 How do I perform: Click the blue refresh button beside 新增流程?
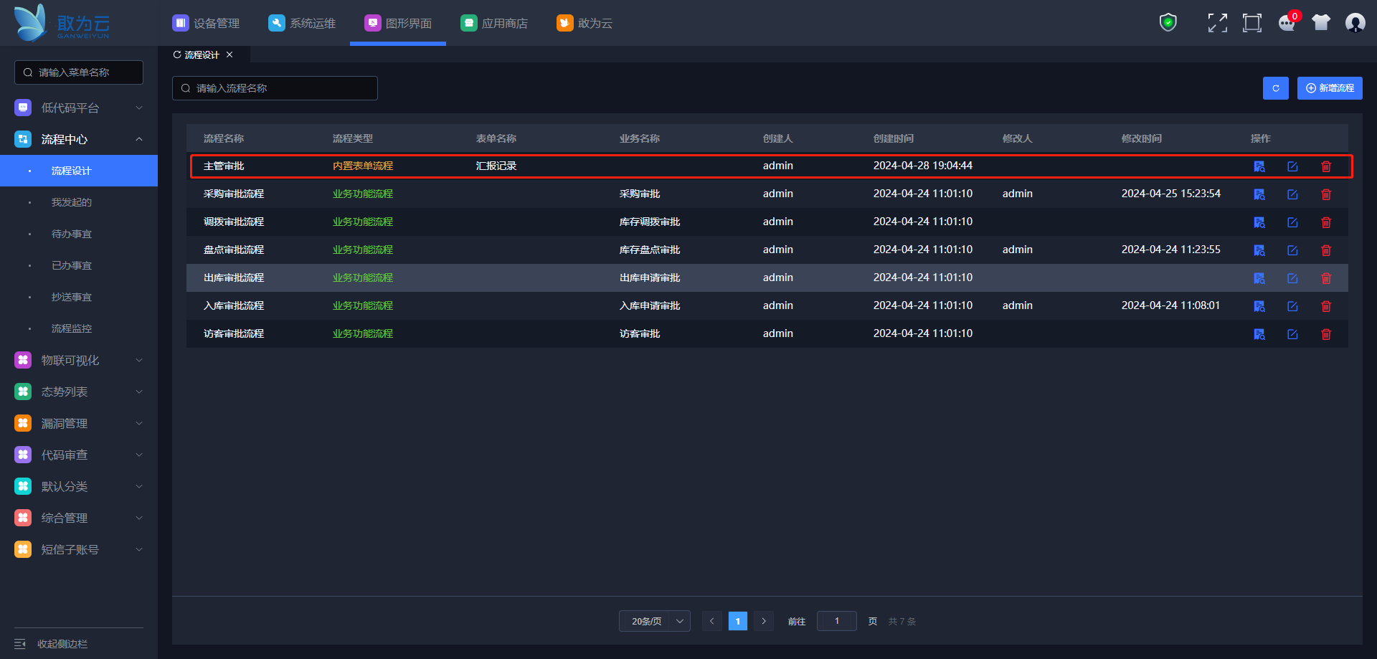[1275, 88]
